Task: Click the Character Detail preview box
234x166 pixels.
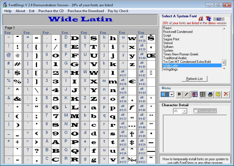Action: tap(195, 133)
